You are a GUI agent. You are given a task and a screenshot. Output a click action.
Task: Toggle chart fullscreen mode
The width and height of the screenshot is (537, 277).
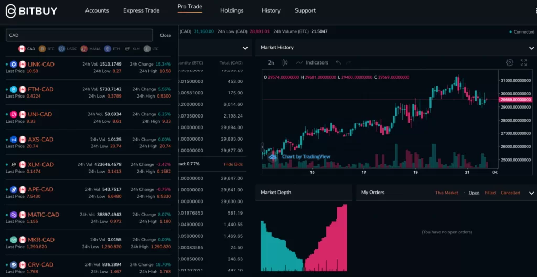[524, 62]
